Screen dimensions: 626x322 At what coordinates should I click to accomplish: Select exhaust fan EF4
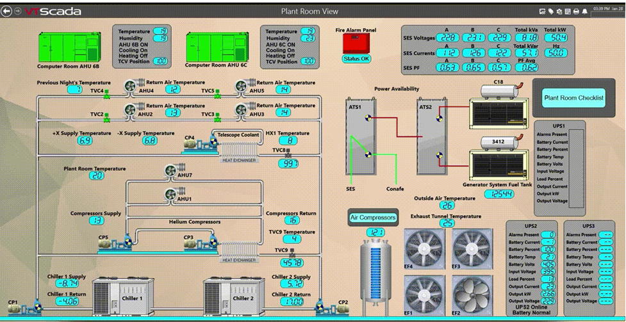425,248
